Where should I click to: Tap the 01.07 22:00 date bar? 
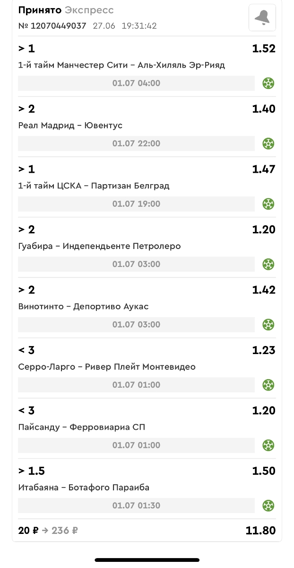(136, 143)
